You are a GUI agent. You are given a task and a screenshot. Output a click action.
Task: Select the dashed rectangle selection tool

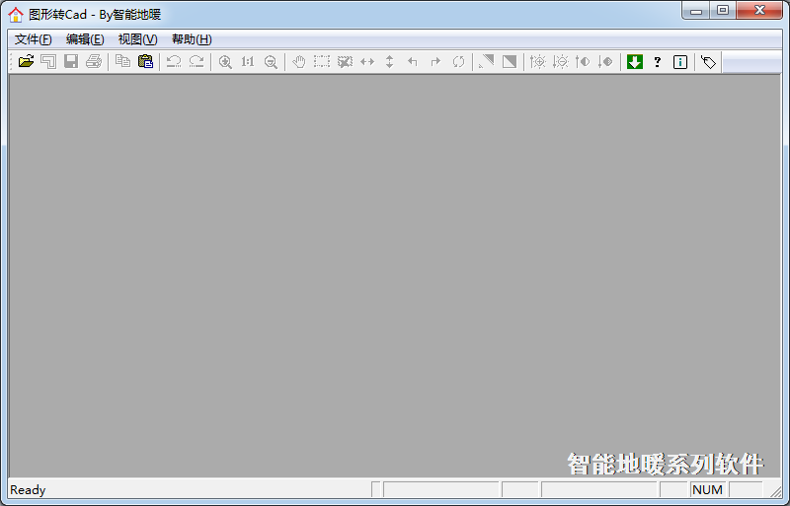tap(322, 61)
